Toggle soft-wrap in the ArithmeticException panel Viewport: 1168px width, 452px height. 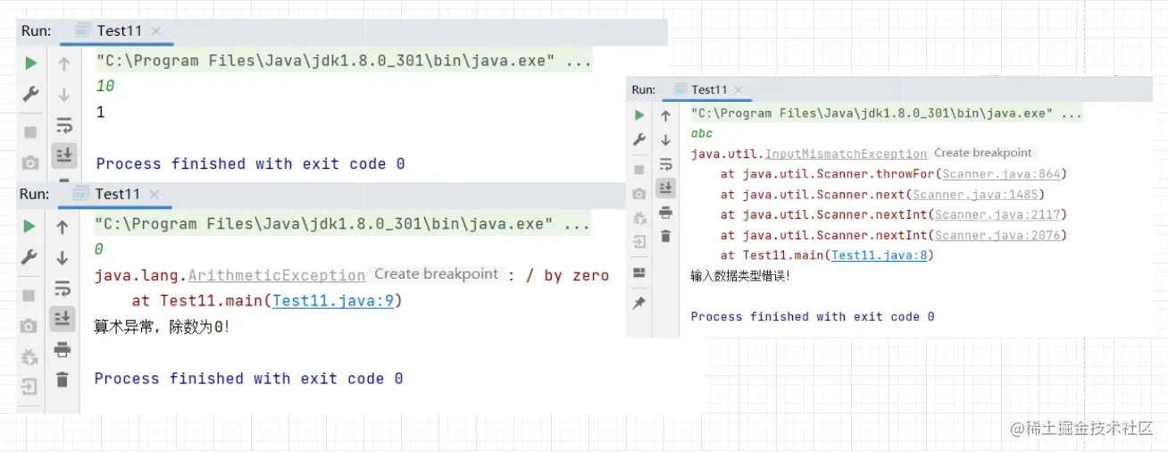62,288
